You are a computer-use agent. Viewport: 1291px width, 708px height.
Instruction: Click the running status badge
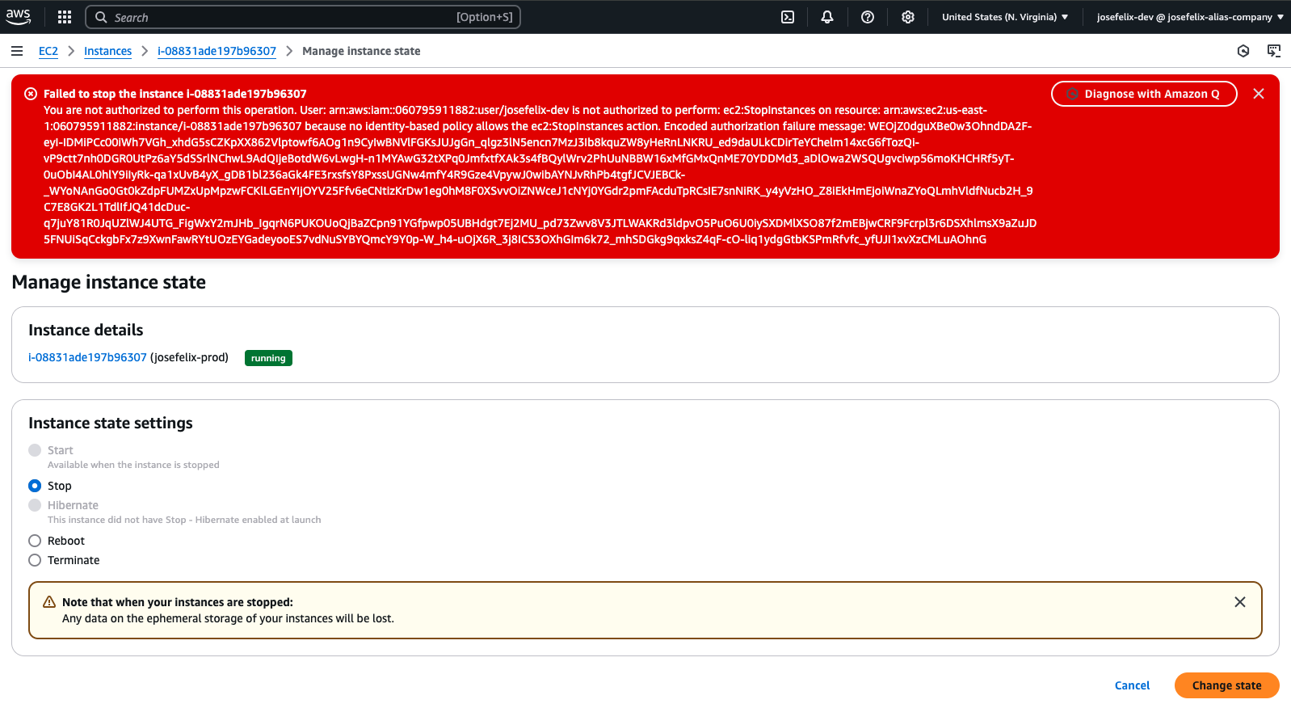pyautogui.click(x=268, y=358)
